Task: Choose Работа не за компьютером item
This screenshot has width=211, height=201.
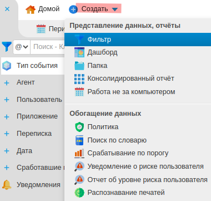Action: [138, 92]
